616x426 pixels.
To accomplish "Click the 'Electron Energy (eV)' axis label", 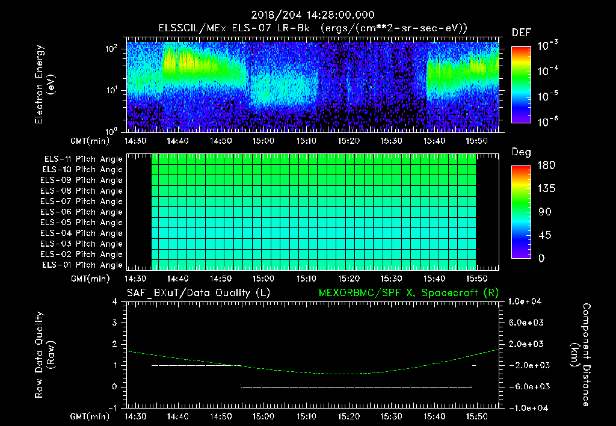I will [x=45, y=84].
